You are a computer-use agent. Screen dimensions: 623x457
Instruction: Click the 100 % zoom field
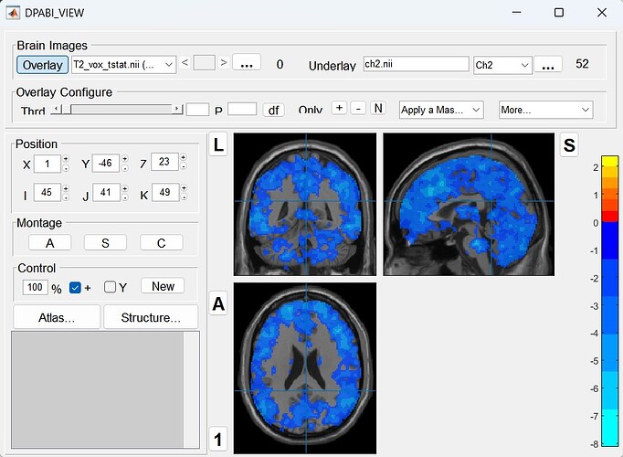tap(35, 287)
